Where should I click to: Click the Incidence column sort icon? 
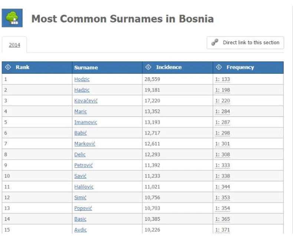click(x=148, y=67)
